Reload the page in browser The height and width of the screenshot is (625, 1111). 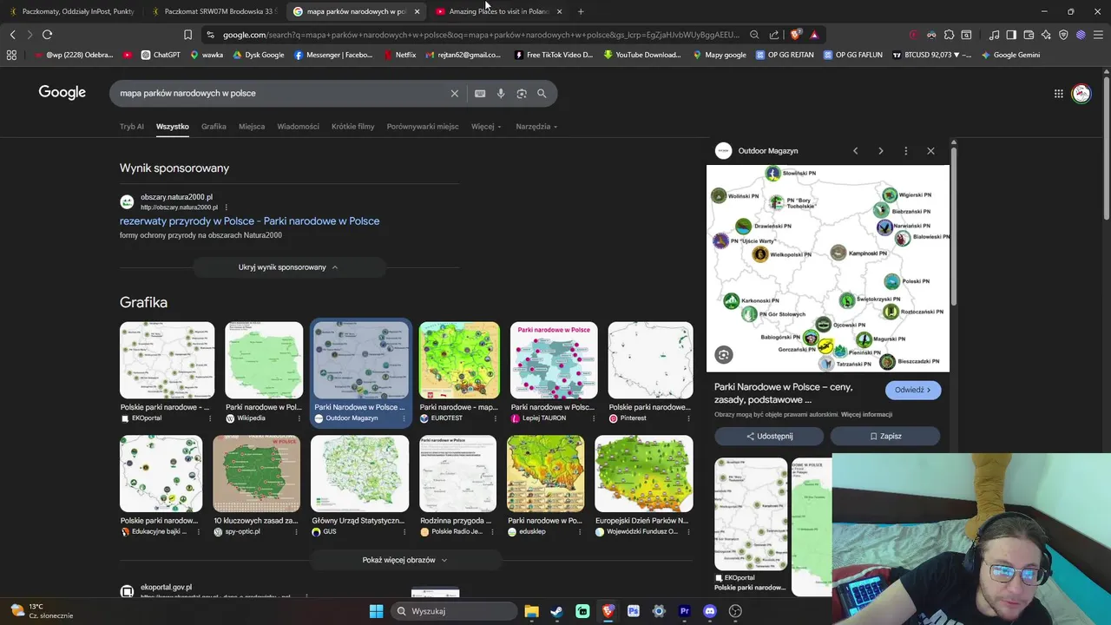47,35
